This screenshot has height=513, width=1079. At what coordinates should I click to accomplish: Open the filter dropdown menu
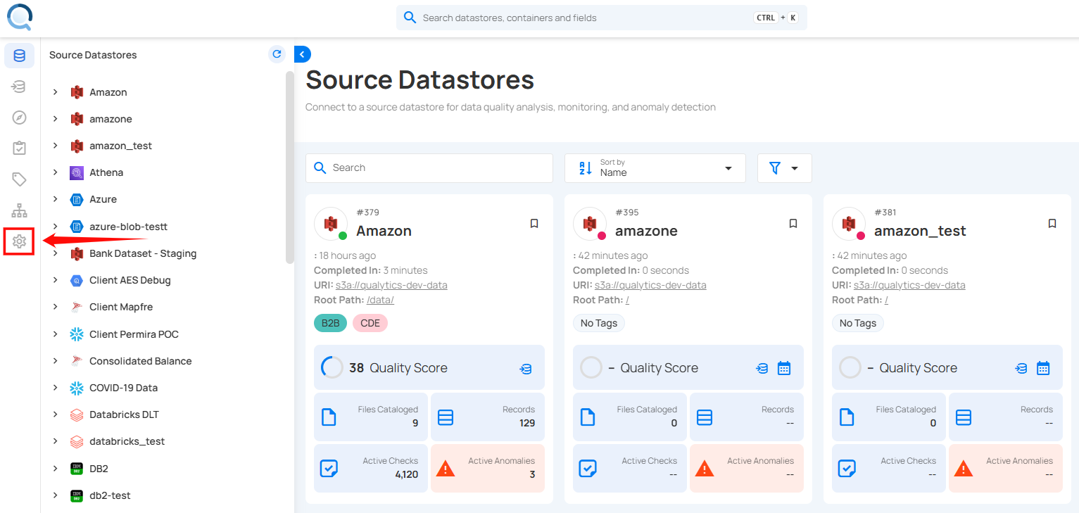[784, 168]
